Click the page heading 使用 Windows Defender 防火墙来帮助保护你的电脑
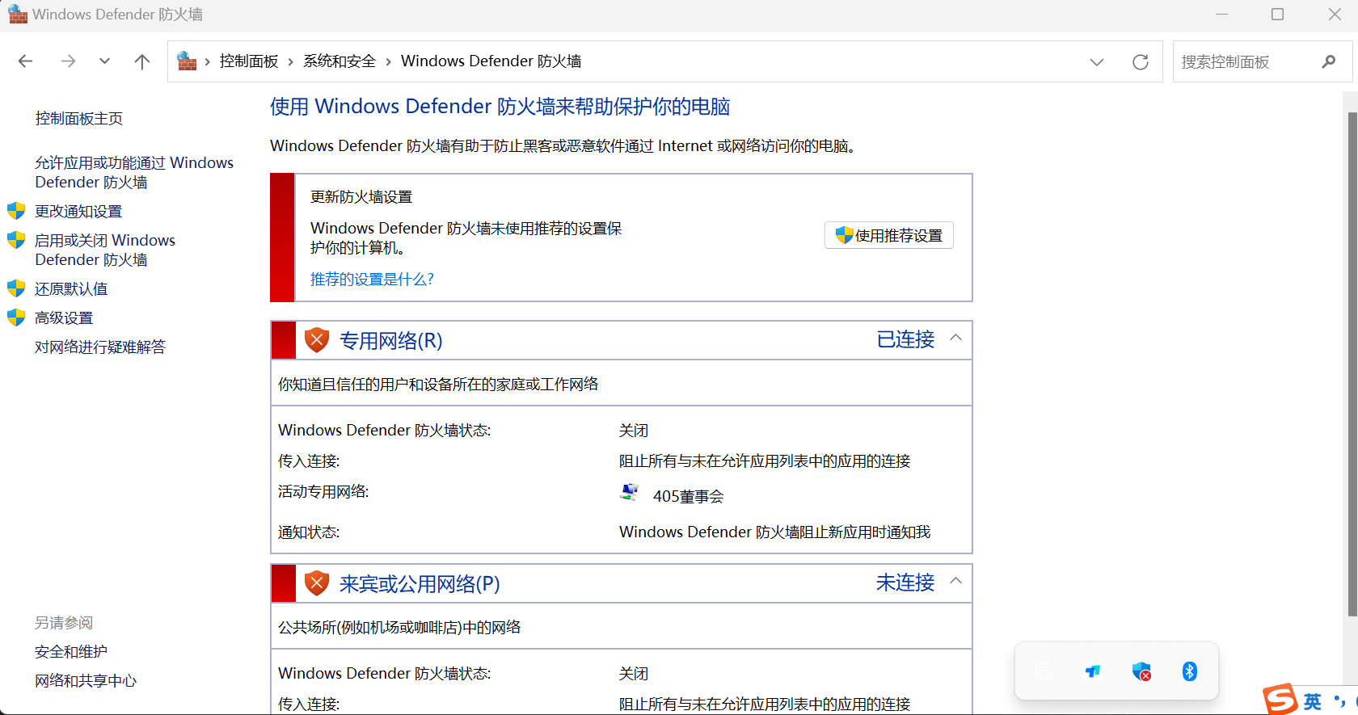Screen dimensions: 1358x715 click(500, 107)
